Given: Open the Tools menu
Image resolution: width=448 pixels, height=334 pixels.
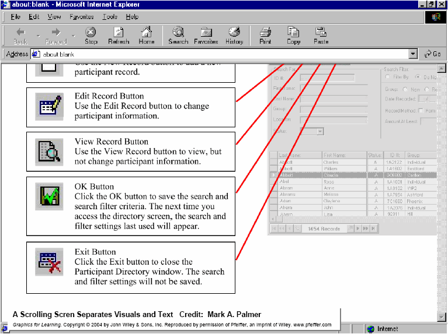Looking at the screenshot, I should click(x=110, y=17).
